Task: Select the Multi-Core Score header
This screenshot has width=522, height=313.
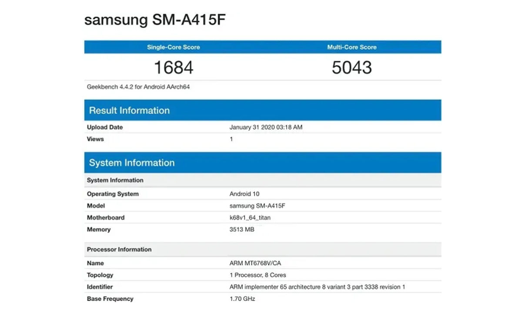Action: (352, 47)
